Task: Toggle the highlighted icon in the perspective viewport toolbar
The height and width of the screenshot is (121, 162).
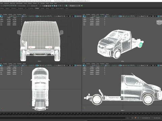Action: coord(120,16)
